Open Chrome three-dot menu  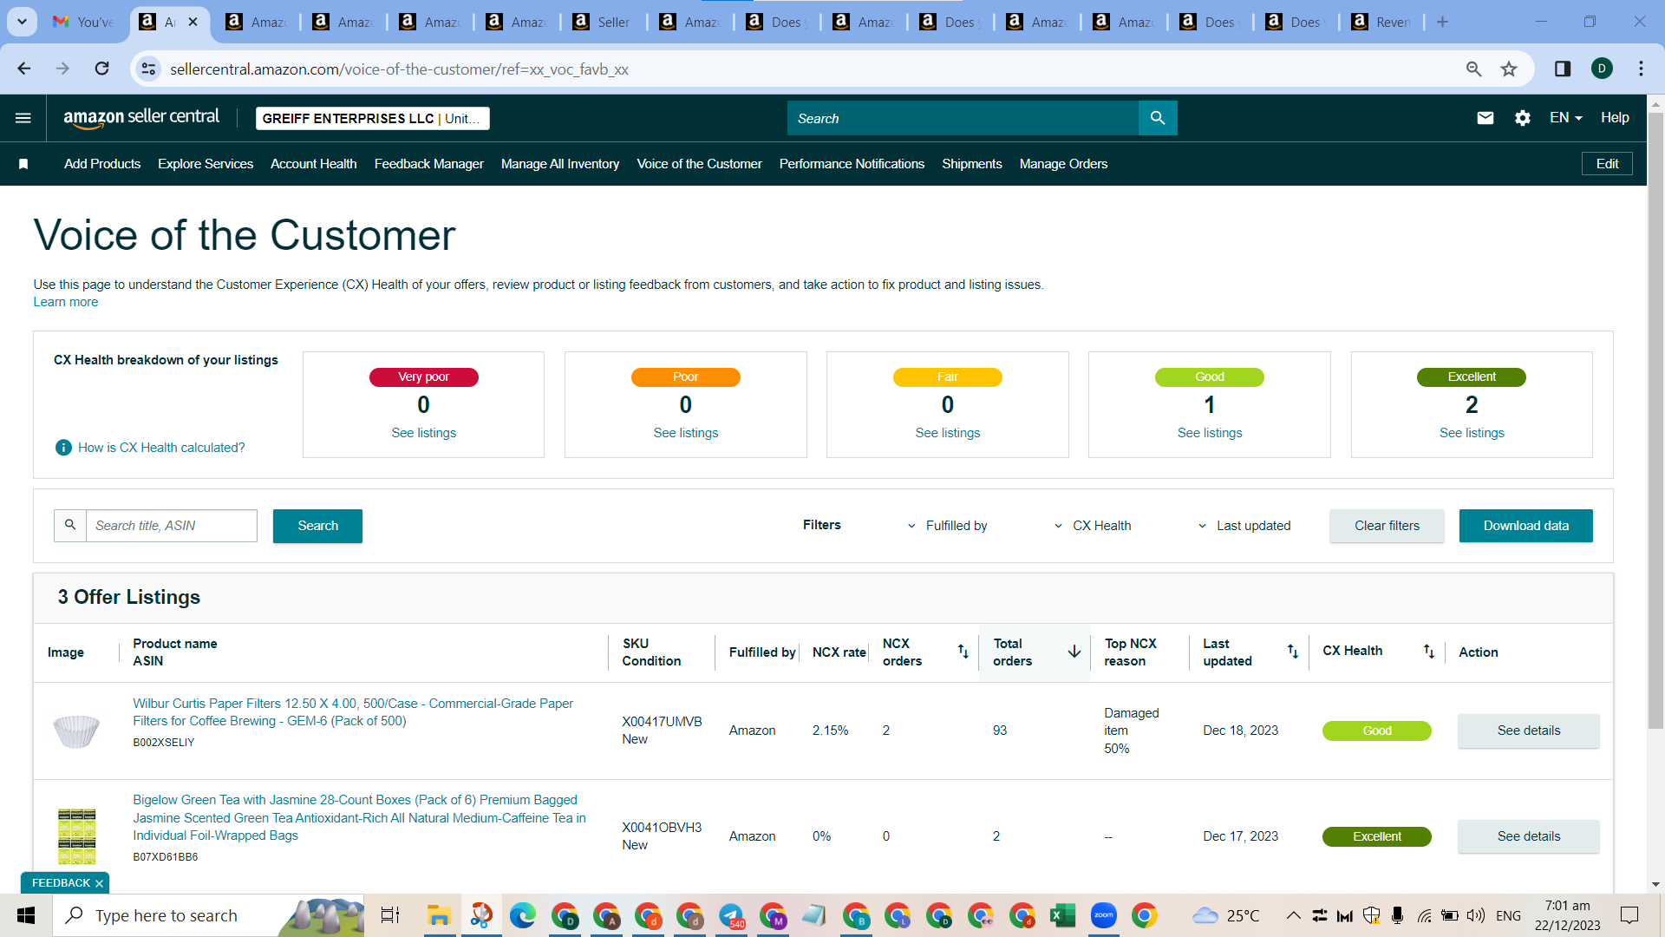click(1641, 69)
